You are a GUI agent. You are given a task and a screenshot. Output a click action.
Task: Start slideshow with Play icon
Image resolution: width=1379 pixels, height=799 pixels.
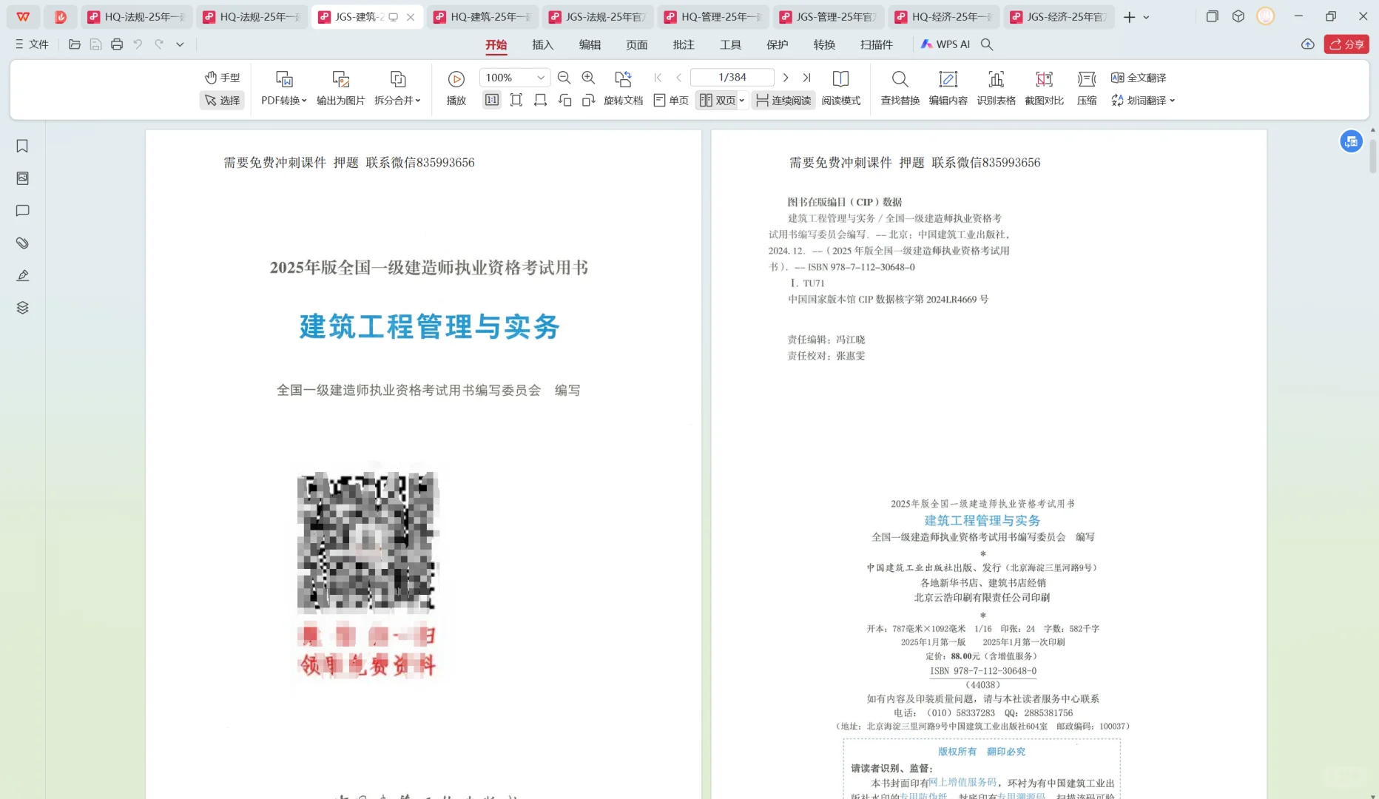(456, 79)
